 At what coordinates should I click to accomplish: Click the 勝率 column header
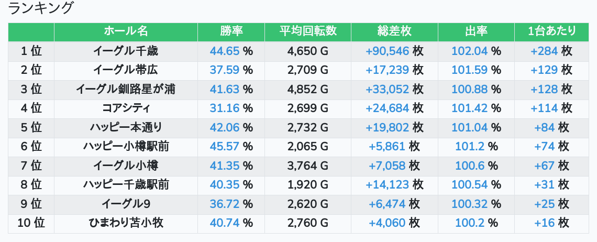click(x=231, y=31)
